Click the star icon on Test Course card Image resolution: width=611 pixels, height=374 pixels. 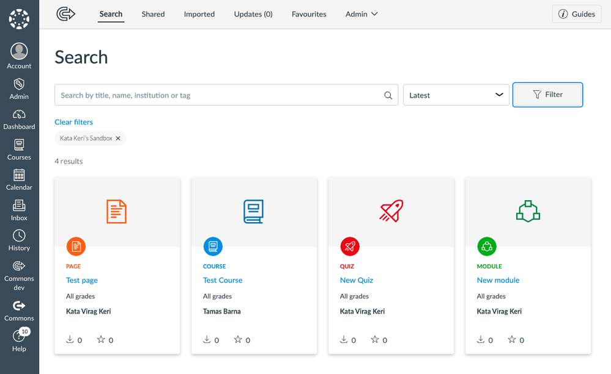[x=238, y=339]
